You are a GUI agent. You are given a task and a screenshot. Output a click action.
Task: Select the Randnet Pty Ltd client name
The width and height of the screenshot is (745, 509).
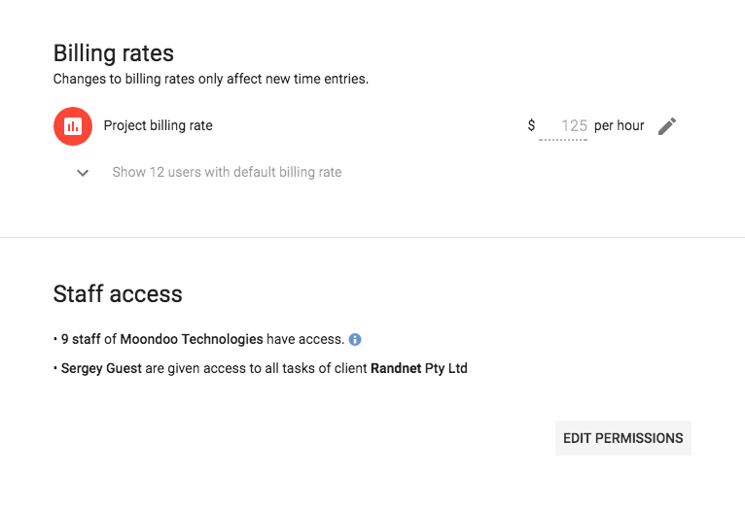pyautogui.click(x=419, y=368)
